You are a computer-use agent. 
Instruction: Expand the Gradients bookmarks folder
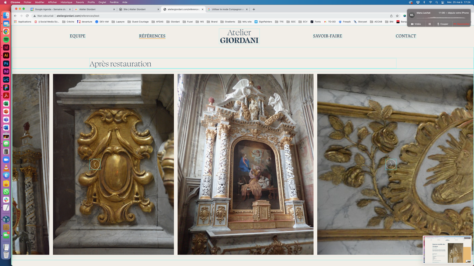[228, 22]
